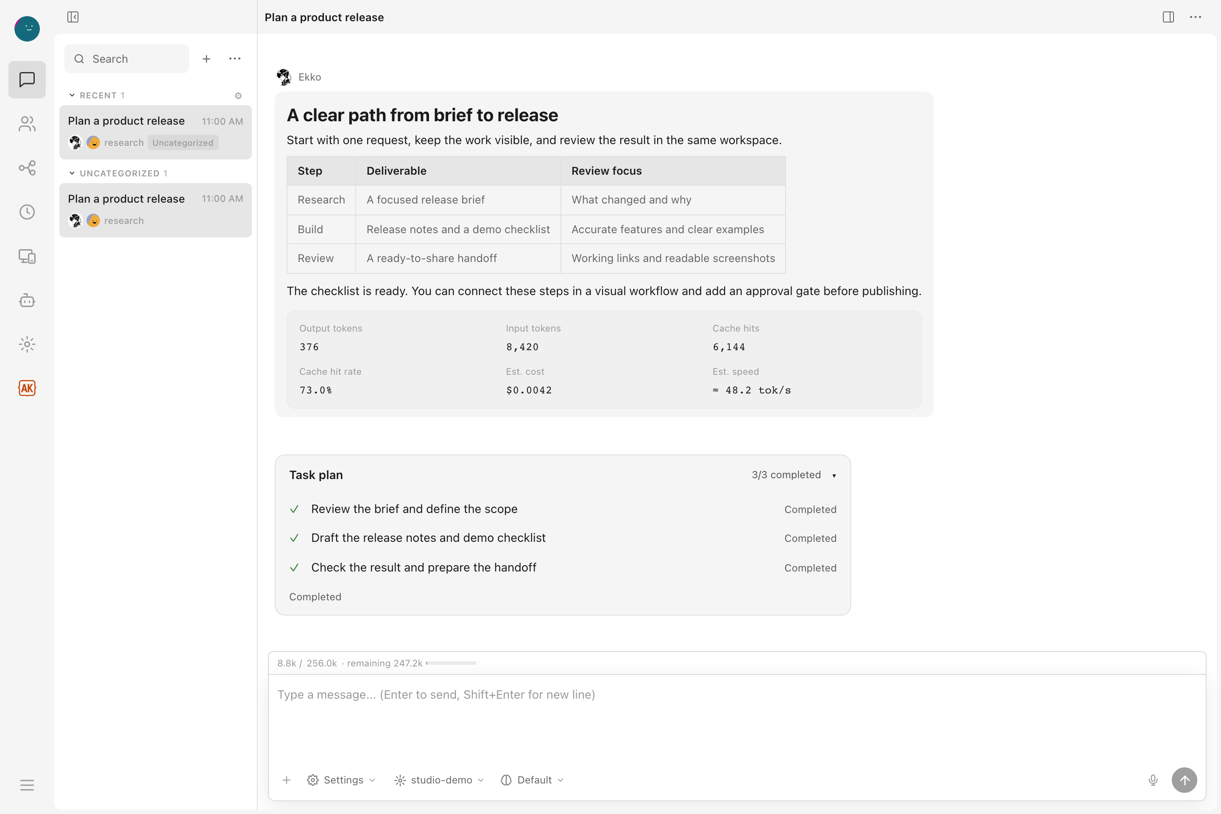Screen dimensions: 1221x814
Task: Open the workflow nodes section
Action: 27,168
